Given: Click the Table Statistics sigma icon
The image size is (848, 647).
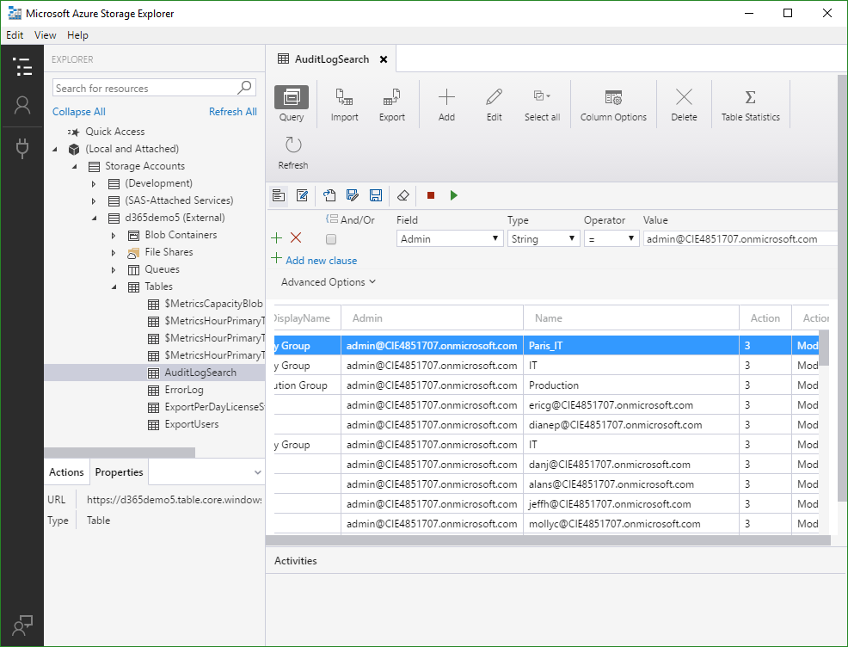Looking at the screenshot, I should click(750, 97).
